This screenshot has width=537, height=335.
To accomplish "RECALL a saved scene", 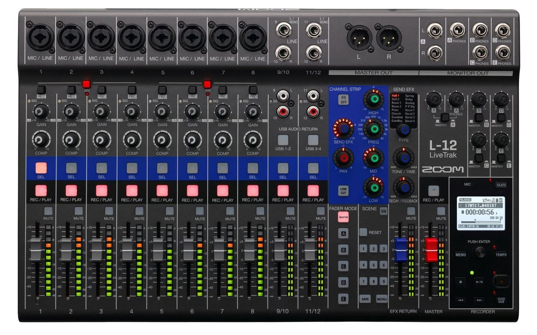I will pyautogui.click(x=382, y=299).
